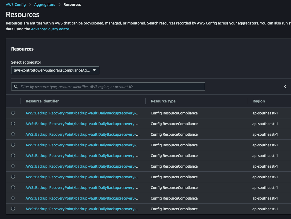This screenshot has width=291, height=219.
Task: Sort by the Resource type column header
Action: pos(163,101)
